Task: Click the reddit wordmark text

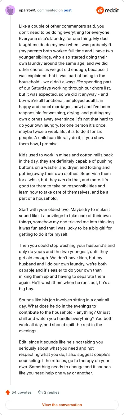Action: pos(112,10)
